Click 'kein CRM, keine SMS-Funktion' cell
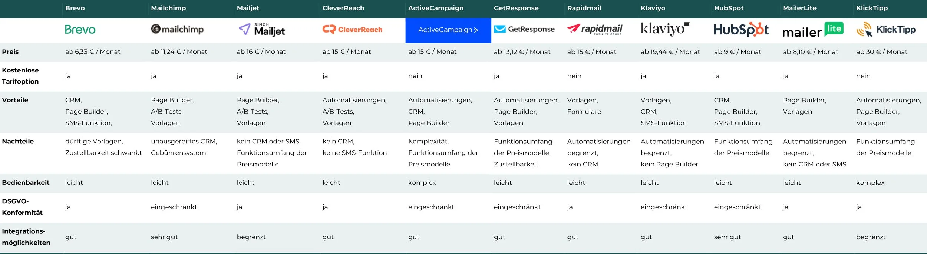The height and width of the screenshot is (254, 927). point(354,147)
